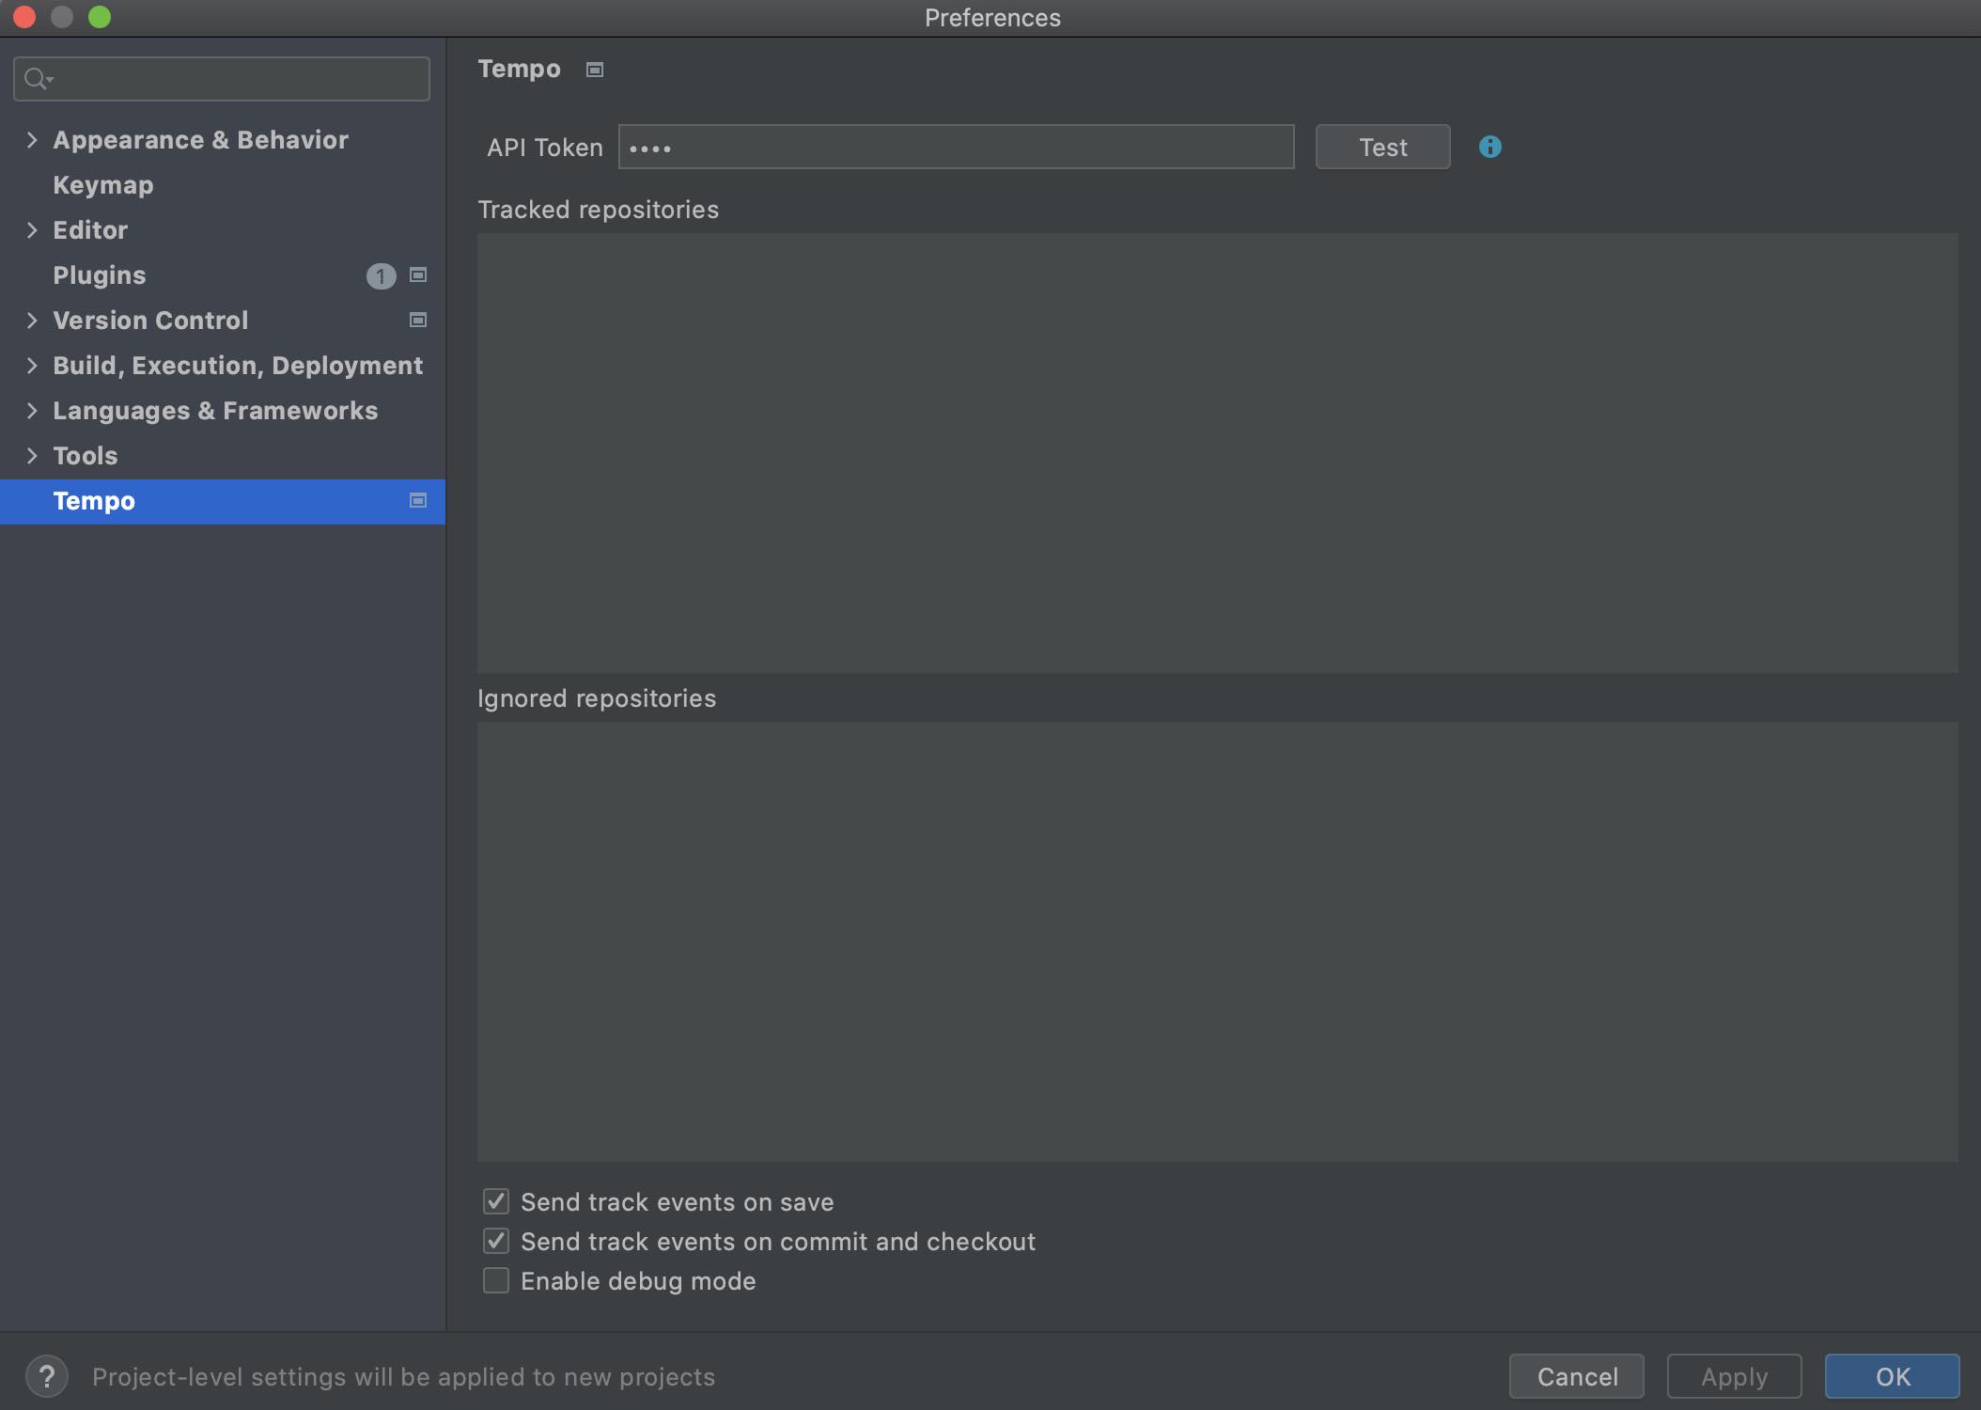Close the Preferences window

(x=23, y=17)
